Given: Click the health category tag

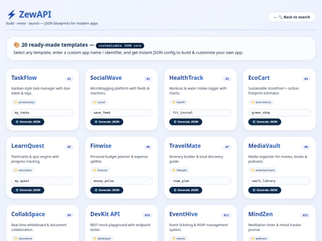Looking at the screenshot, I should pos(178,102).
